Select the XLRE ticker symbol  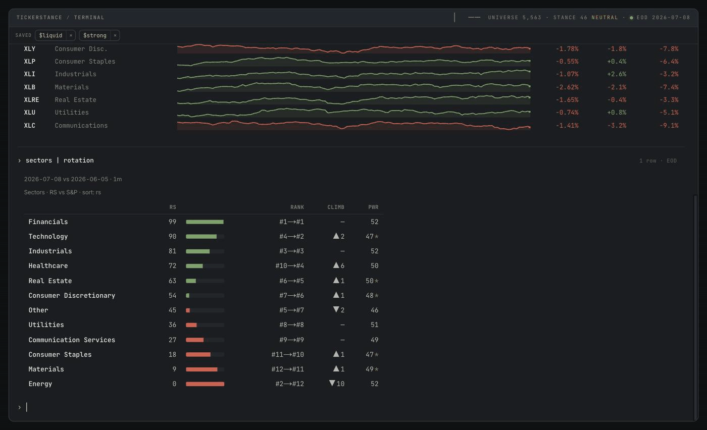tap(31, 100)
